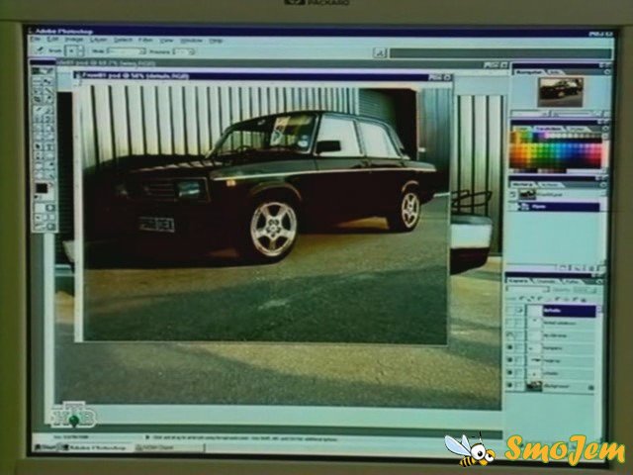Open the layer blend mode dropdown
Viewport: 633px width, 475px height.
tap(528, 290)
